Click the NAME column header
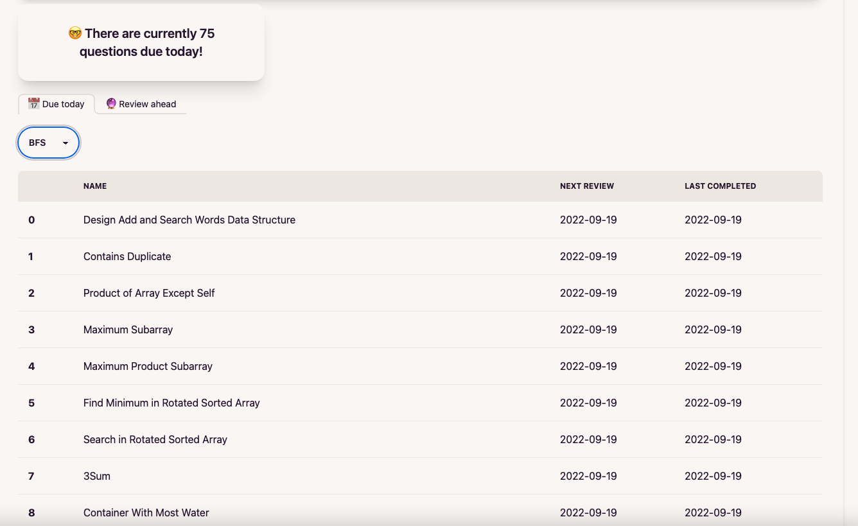 (95, 186)
